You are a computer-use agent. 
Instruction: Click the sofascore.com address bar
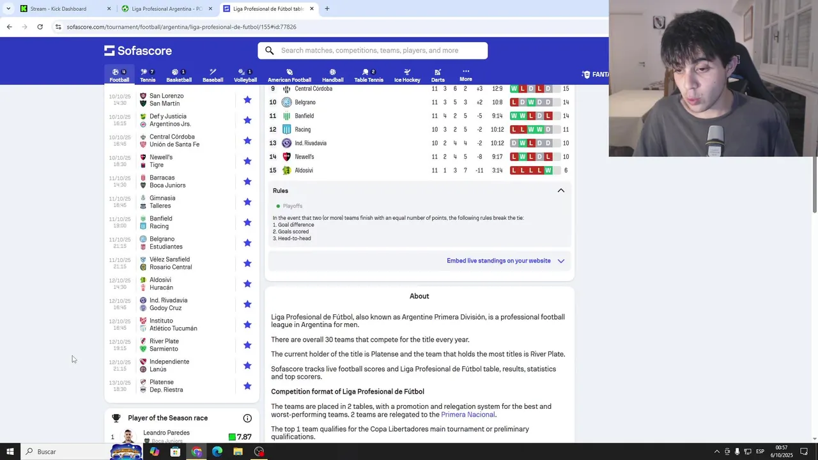[x=329, y=27]
